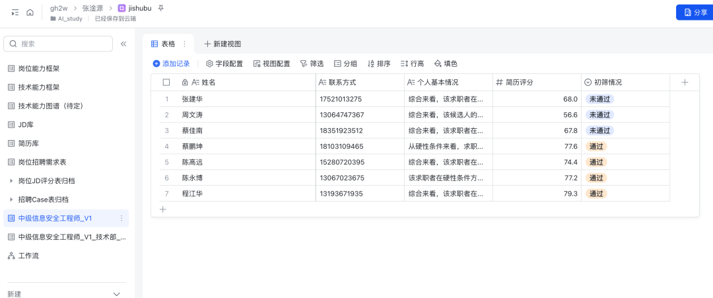Viewport: 713px width, 298px height.
Task: Select name cell 陈高远
Action: pyautogui.click(x=246, y=162)
